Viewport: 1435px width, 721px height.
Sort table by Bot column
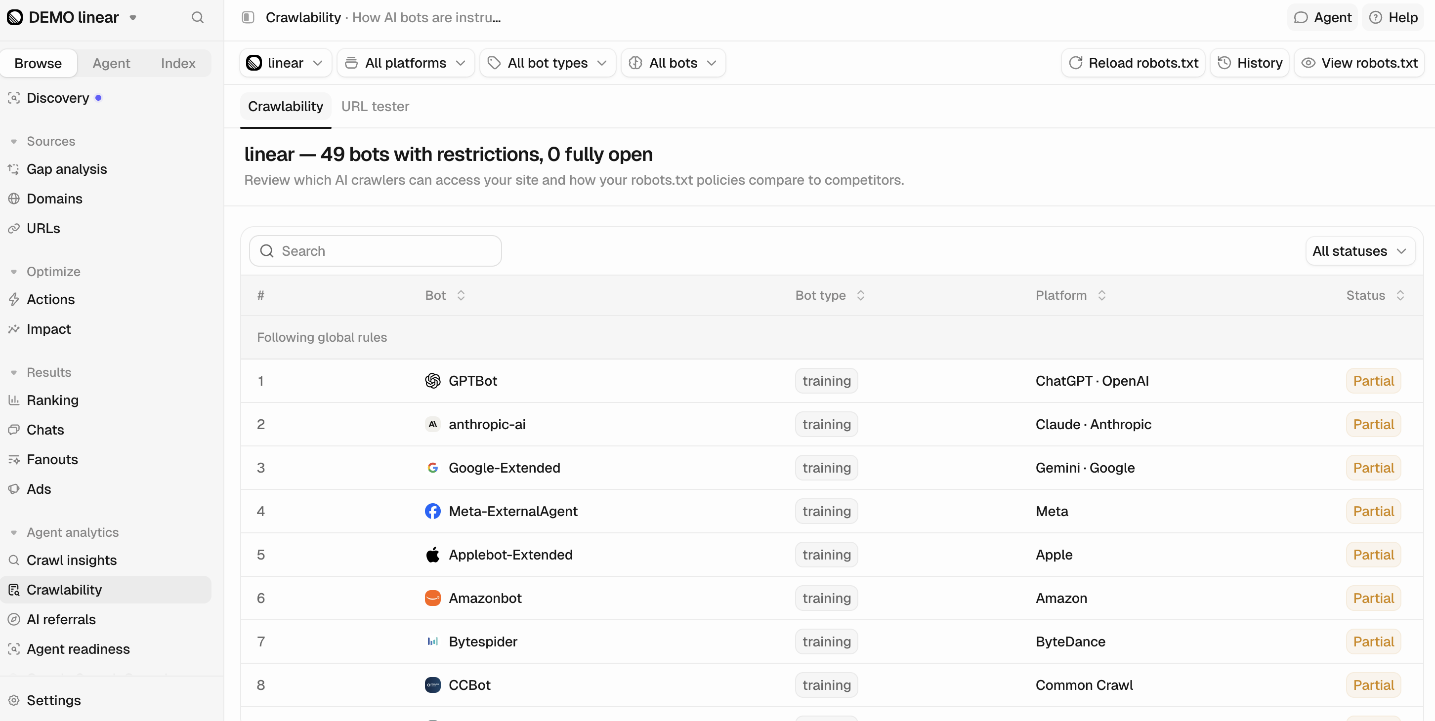click(445, 295)
